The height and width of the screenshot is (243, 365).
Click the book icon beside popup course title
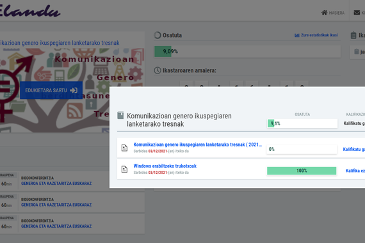tap(120, 115)
